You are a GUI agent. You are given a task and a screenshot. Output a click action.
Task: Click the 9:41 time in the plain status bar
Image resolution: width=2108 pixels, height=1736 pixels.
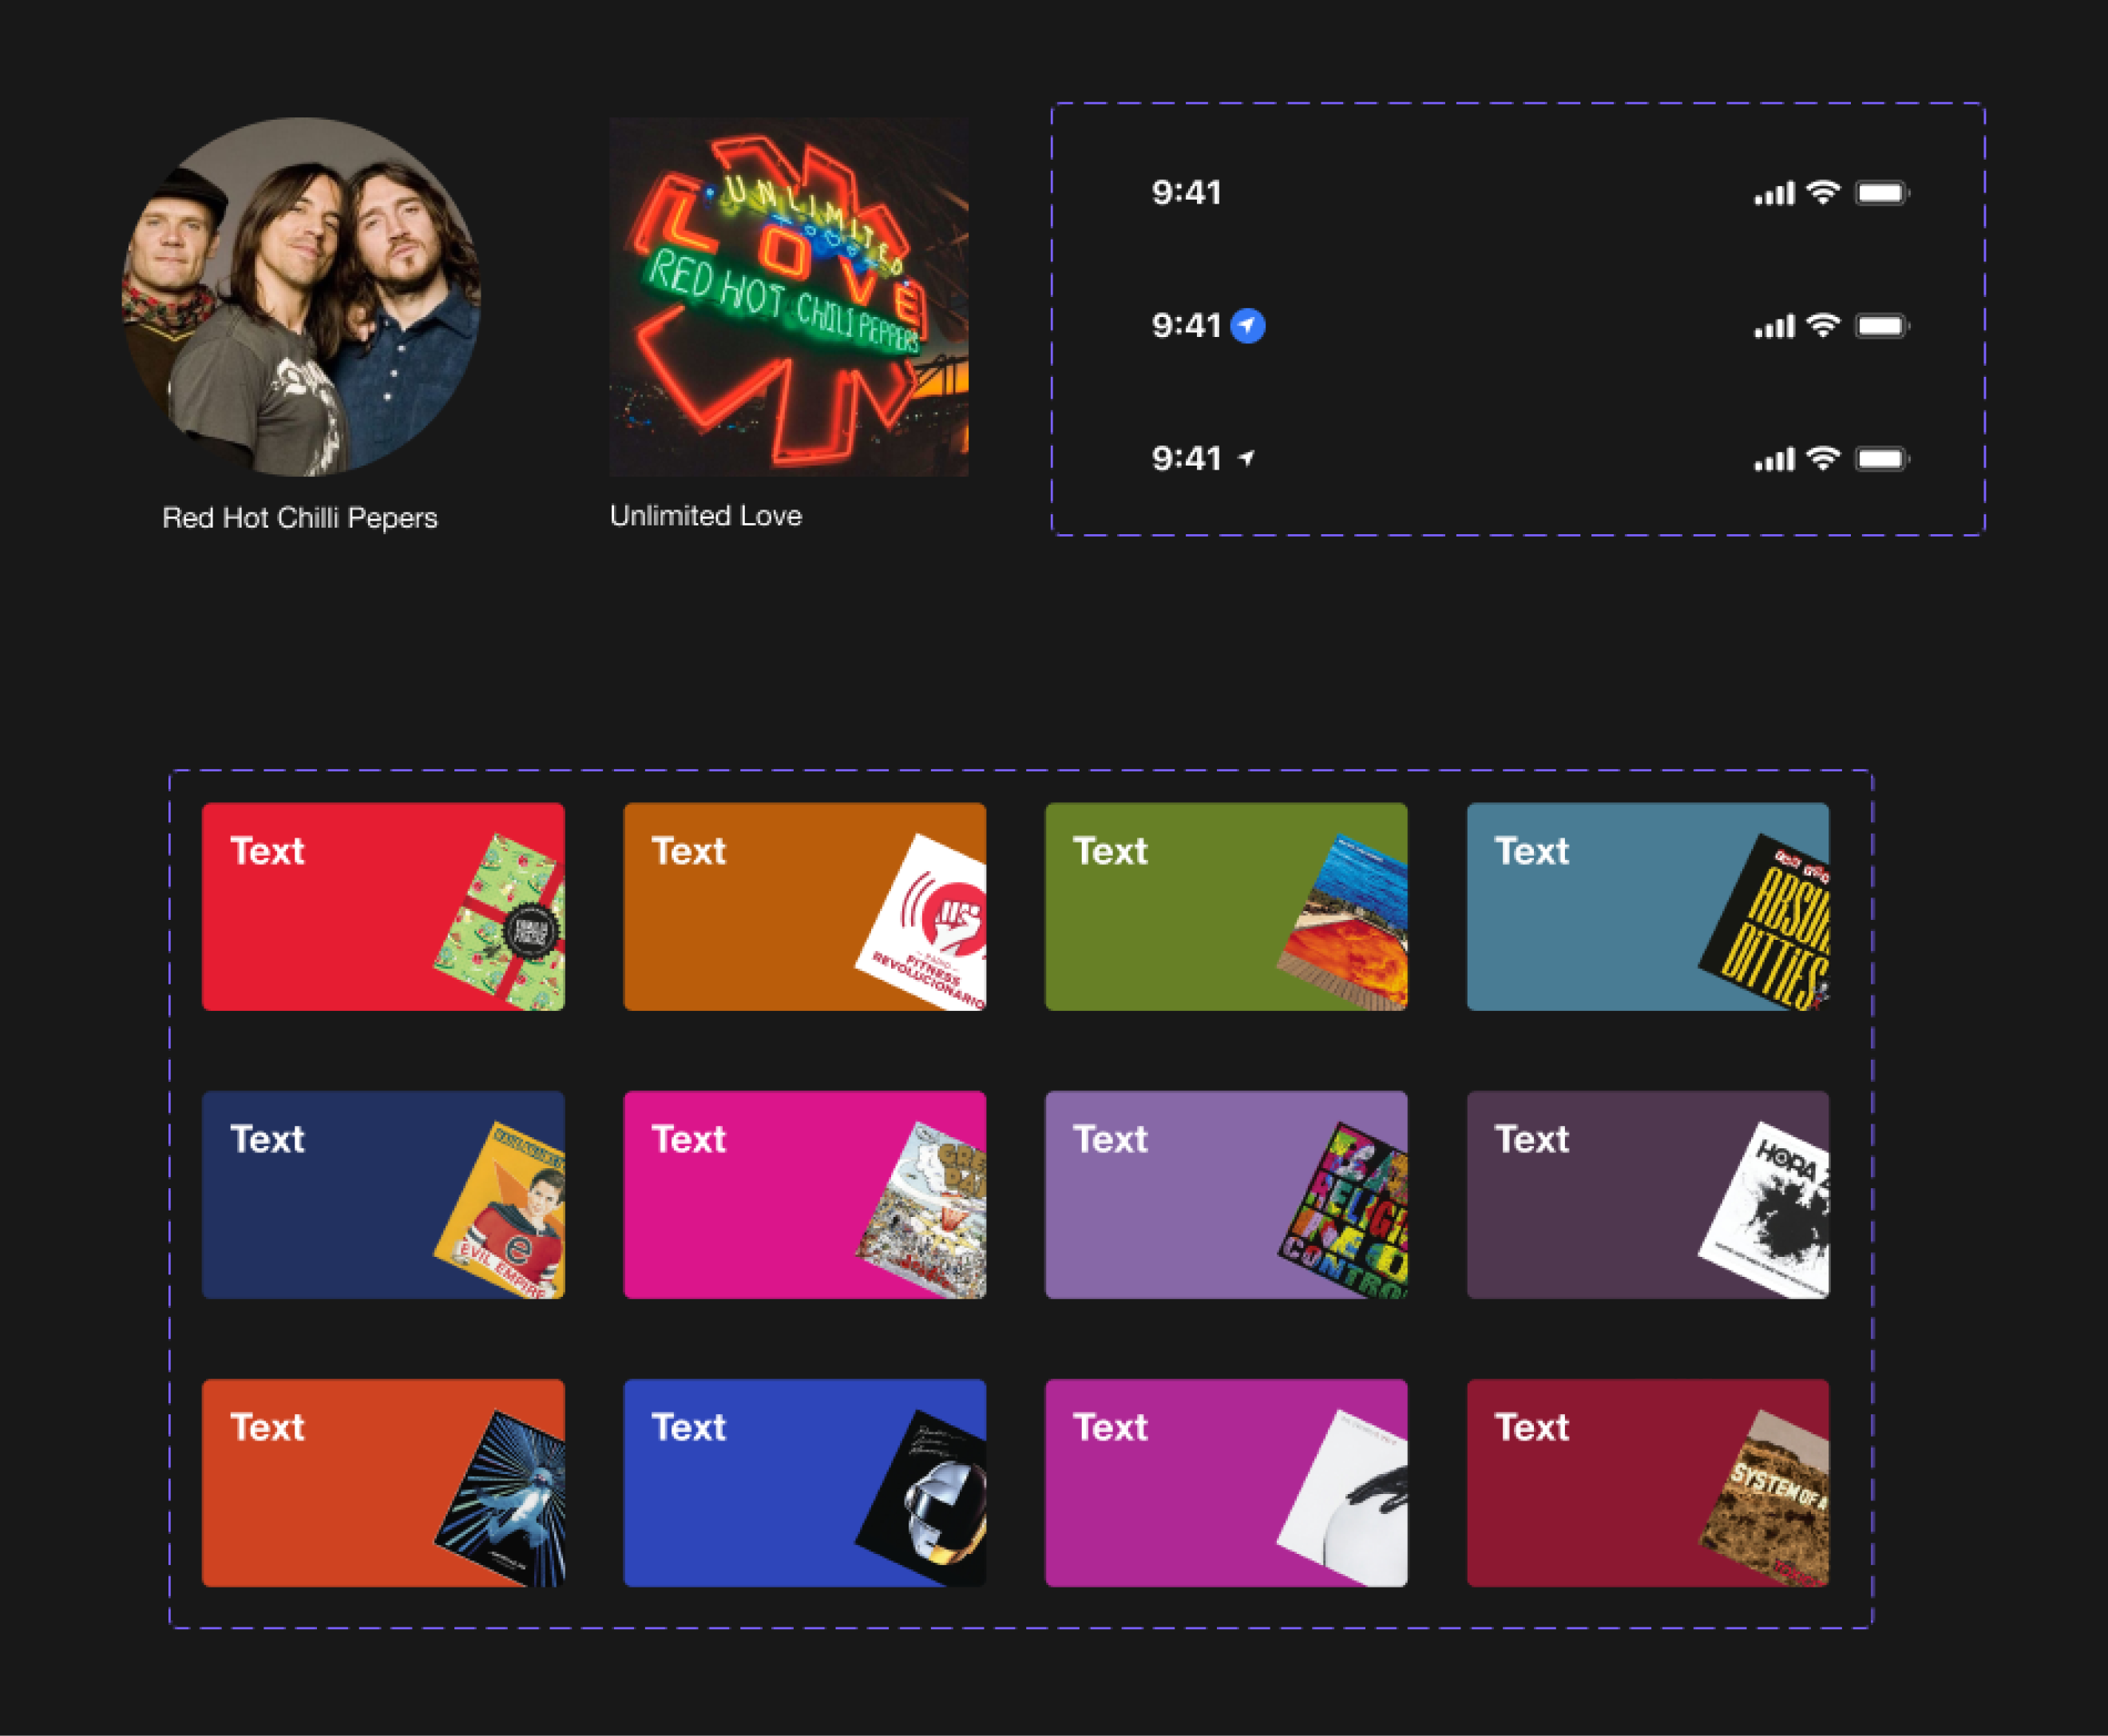click(1186, 193)
